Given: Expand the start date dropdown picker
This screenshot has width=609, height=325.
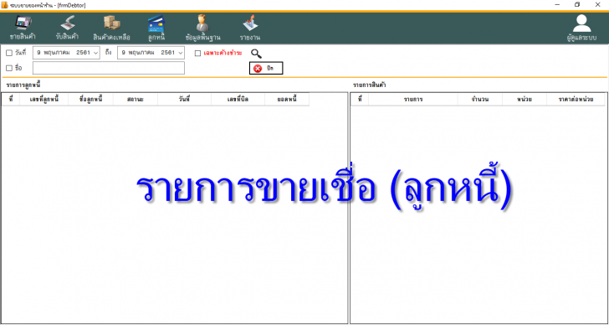Looking at the screenshot, I should point(96,53).
